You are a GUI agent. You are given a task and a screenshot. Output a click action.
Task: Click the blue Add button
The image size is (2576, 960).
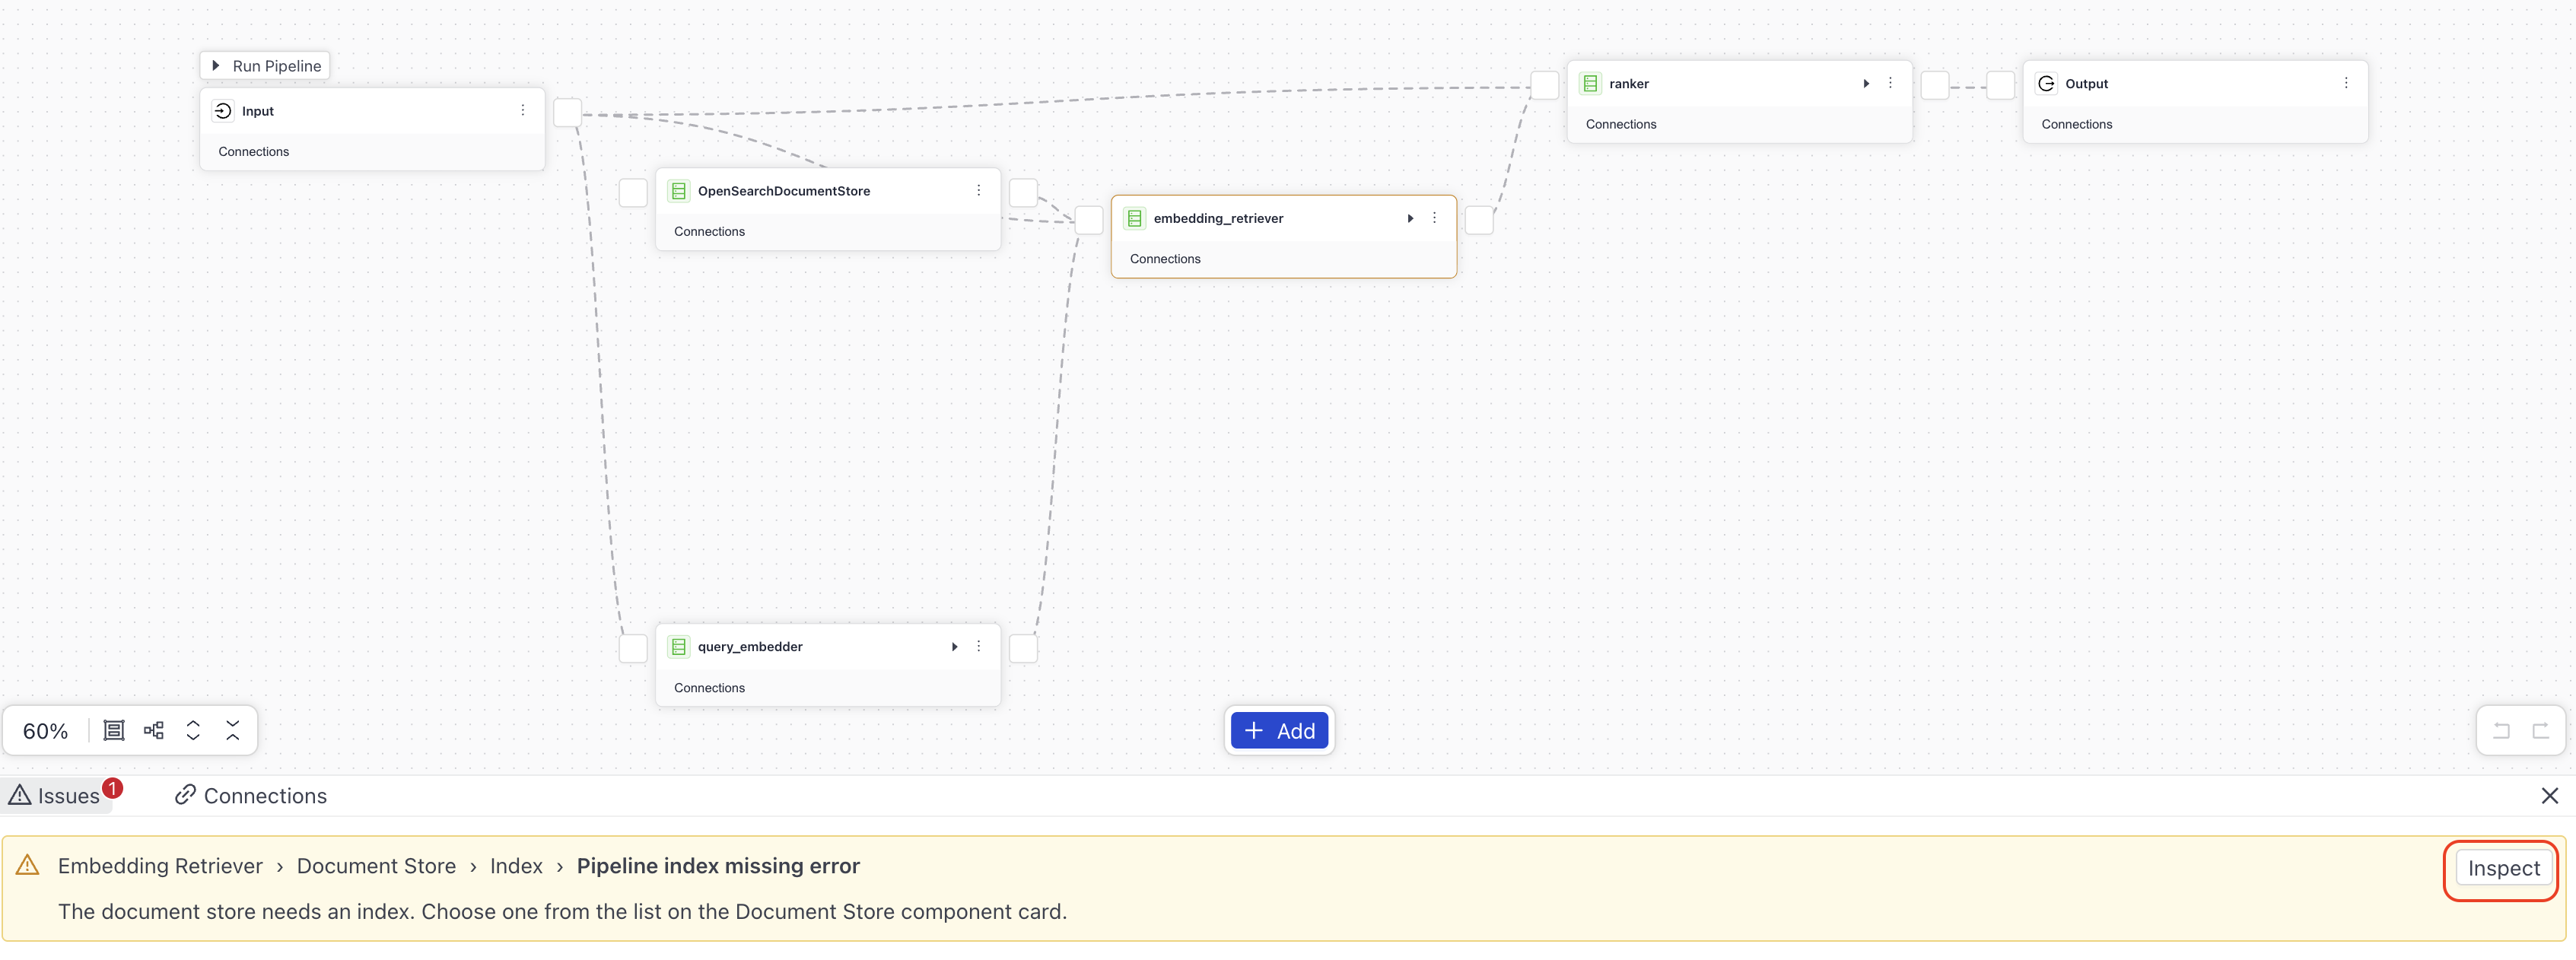(x=1279, y=731)
